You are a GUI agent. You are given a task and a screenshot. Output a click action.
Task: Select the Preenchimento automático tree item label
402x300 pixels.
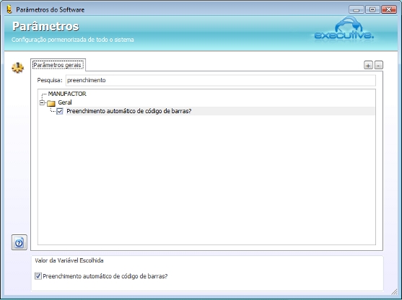(x=129, y=111)
